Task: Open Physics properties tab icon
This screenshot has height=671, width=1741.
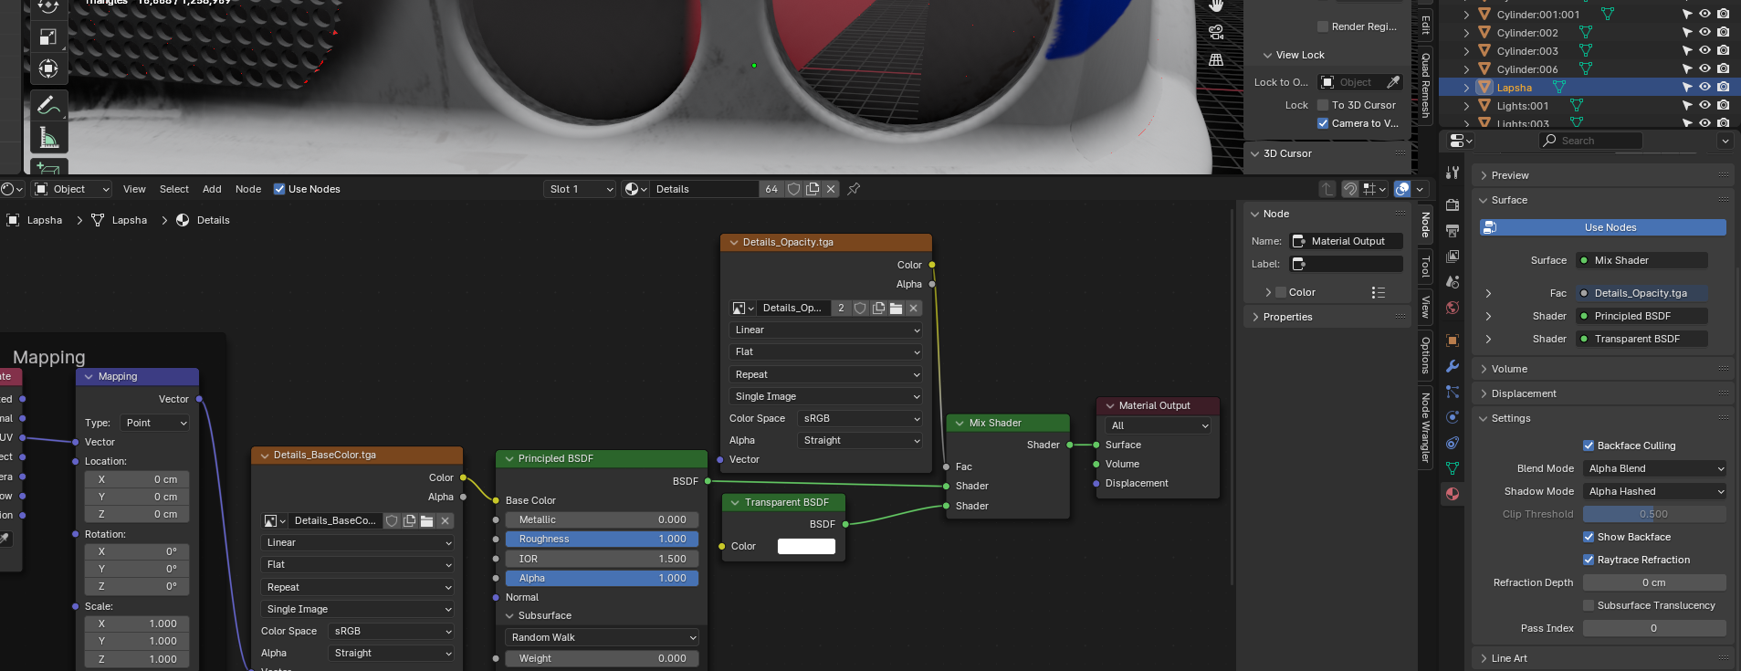Action: point(1453,417)
